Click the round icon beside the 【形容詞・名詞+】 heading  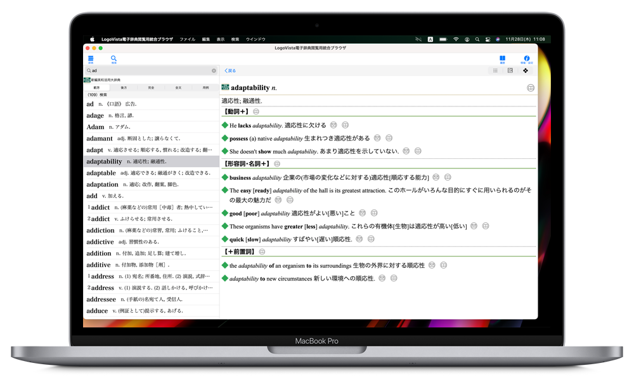click(x=277, y=164)
